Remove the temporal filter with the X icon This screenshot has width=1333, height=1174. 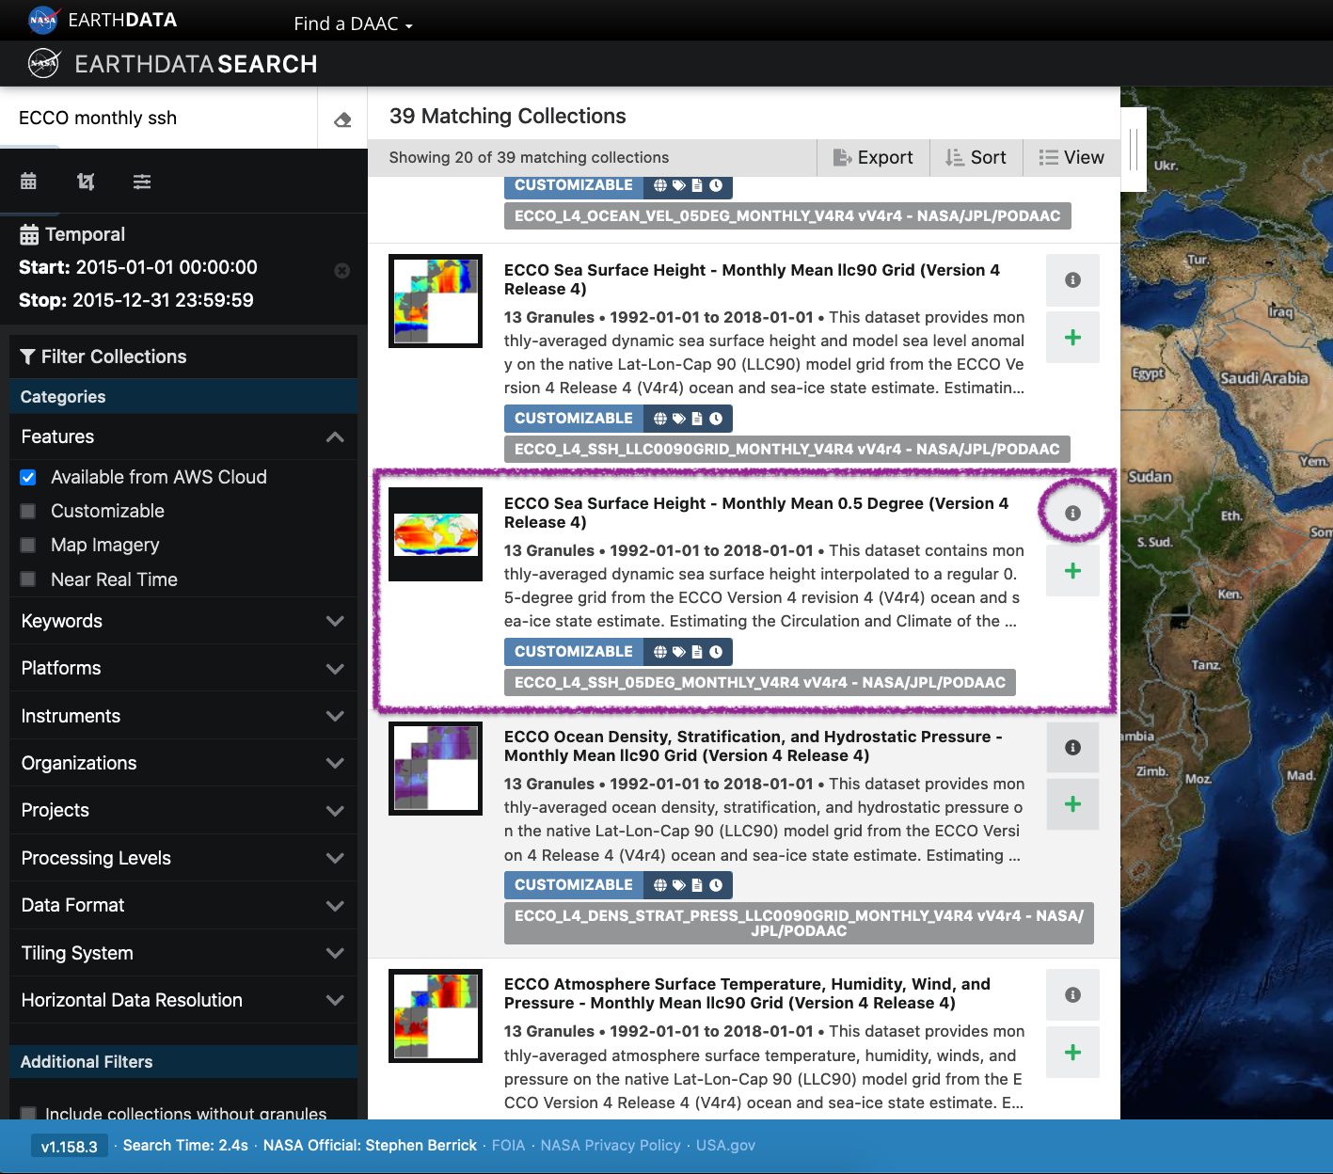point(342,271)
